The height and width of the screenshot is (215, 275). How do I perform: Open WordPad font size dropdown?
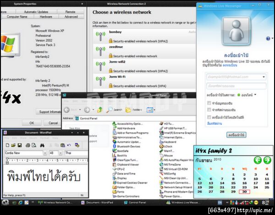click(60, 153)
